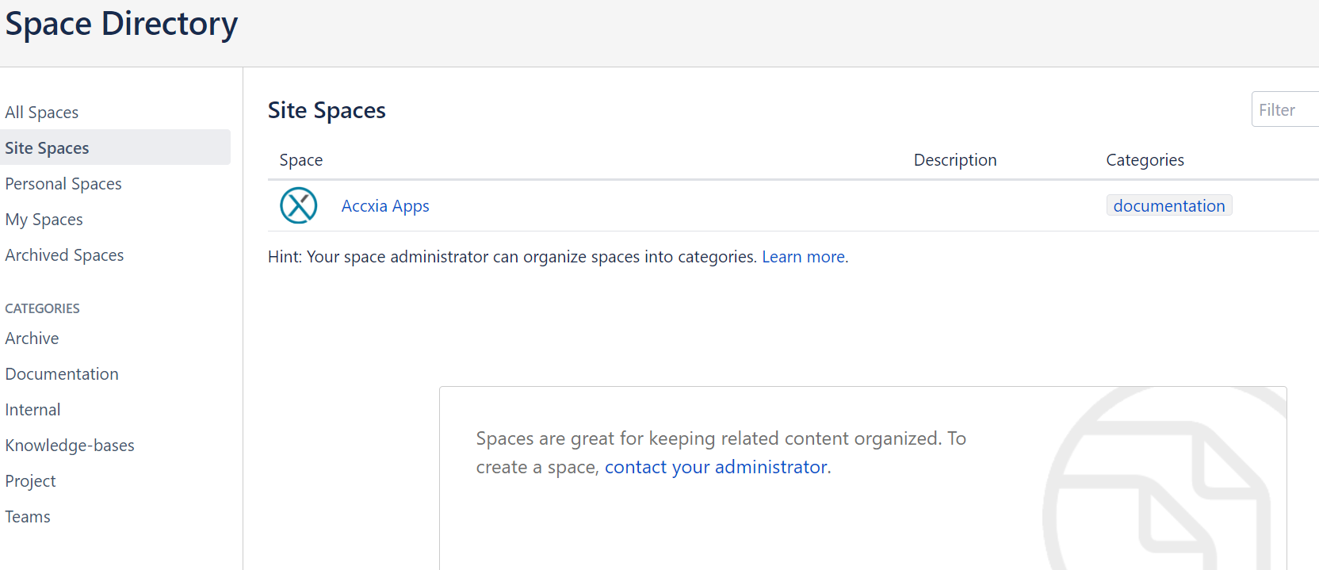Click the Categories column header
Image resolution: width=1319 pixels, height=570 pixels.
pyautogui.click(x=1145, y=160)
